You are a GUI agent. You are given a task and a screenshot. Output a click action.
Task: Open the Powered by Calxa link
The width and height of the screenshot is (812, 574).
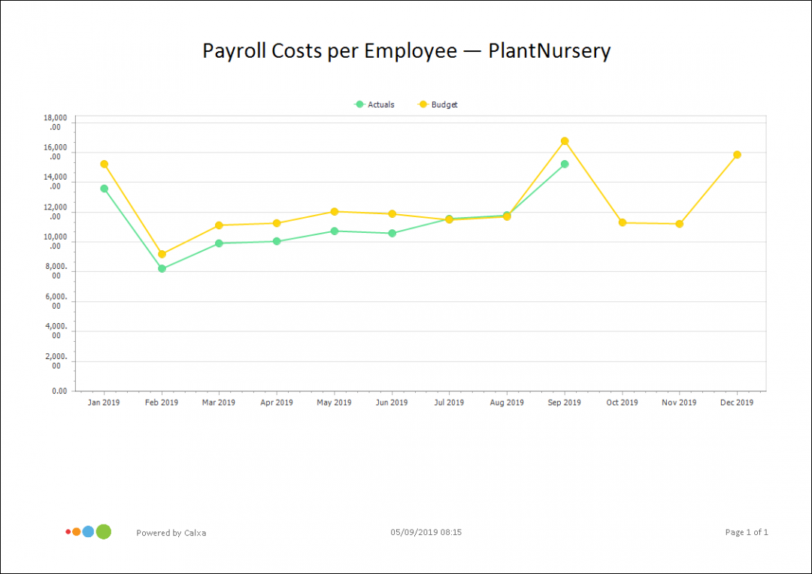click(x=171, y=533)
